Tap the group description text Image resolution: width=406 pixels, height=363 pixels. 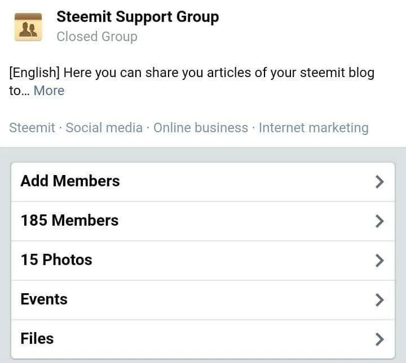click(192, 82)
